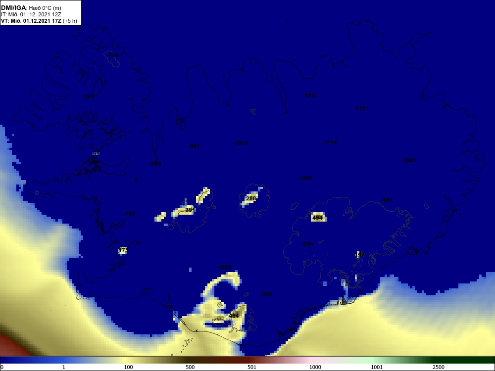Click the -739 value in the northwest
Screen dimensions: 495x371
tap(112, 55)
